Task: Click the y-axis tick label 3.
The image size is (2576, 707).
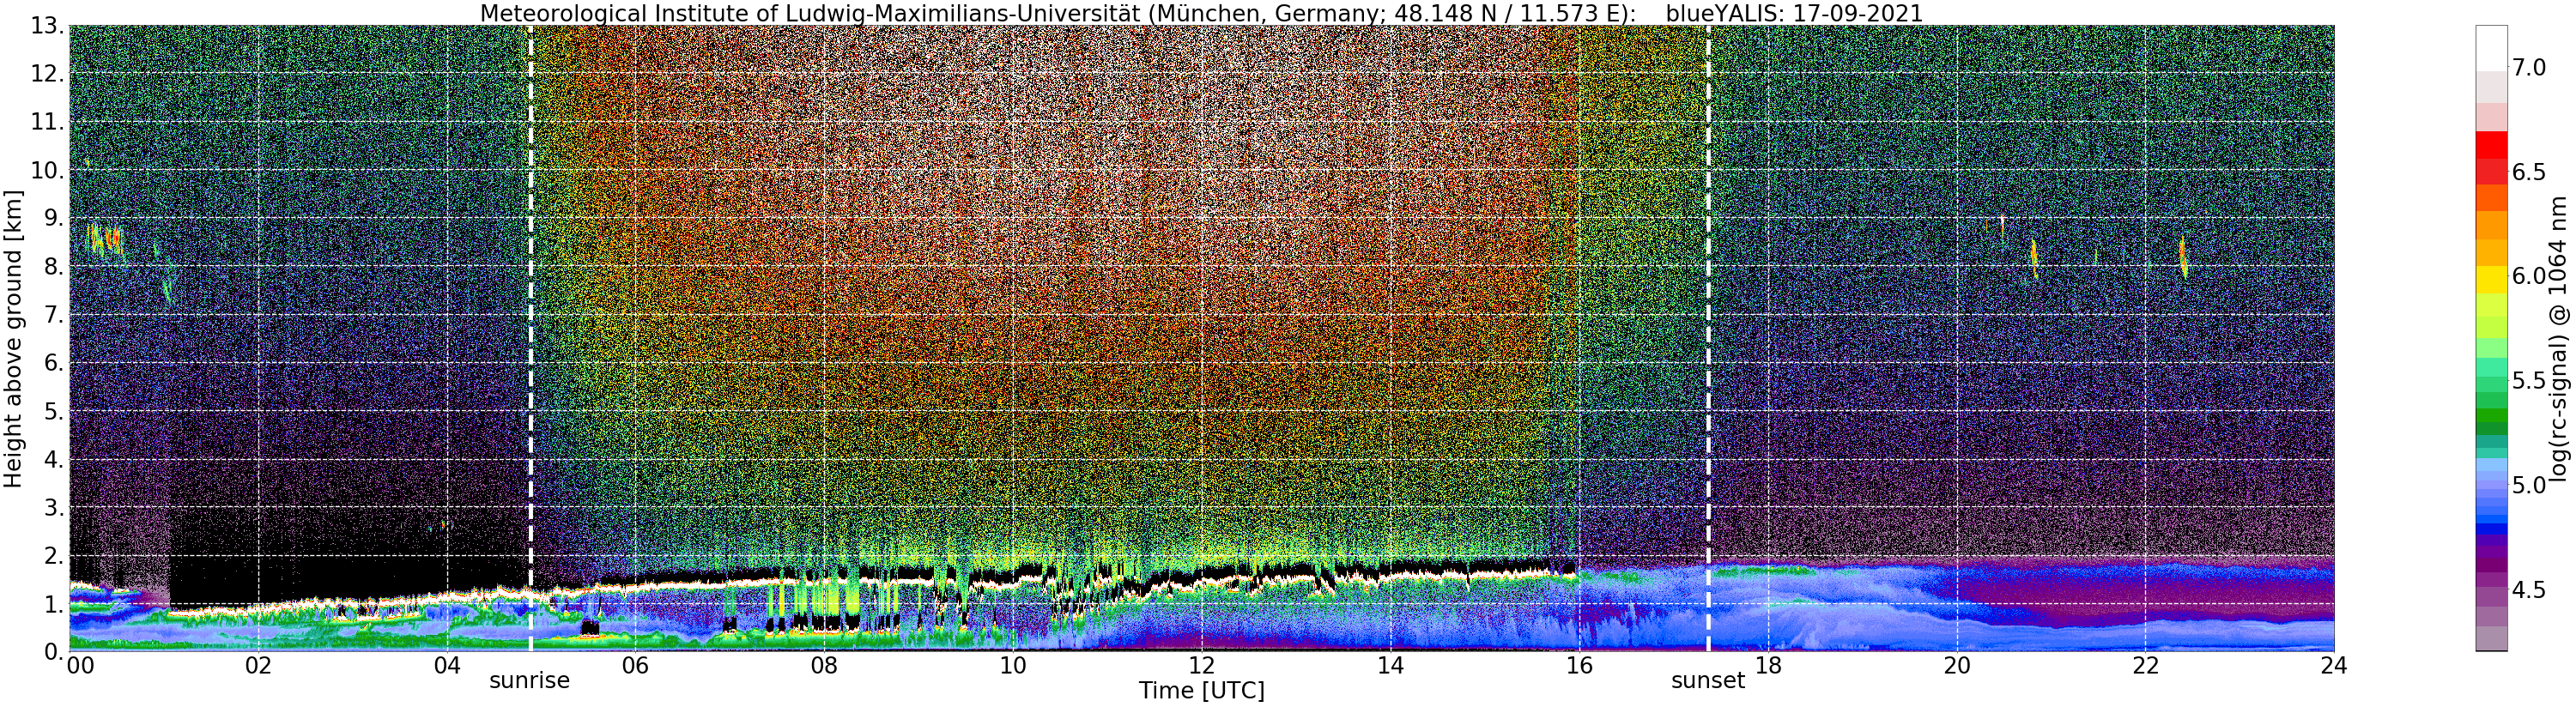Action: tap(53, 507)
